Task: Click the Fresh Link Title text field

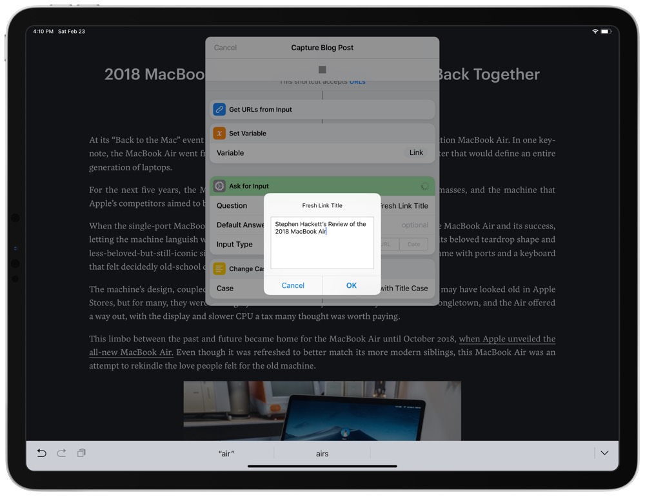Action: (322, 243)
